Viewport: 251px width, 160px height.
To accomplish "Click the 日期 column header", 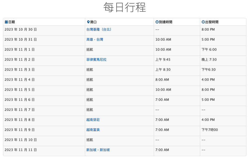I will coord(12,22).
